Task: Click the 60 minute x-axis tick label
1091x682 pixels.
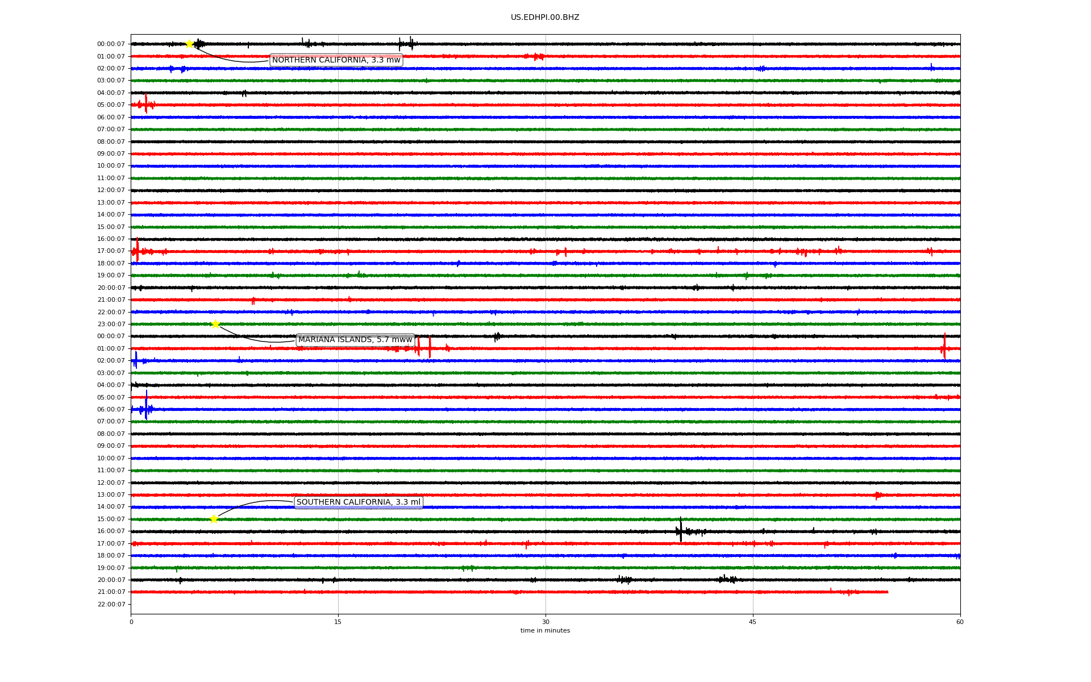Action: coord(960,622)
